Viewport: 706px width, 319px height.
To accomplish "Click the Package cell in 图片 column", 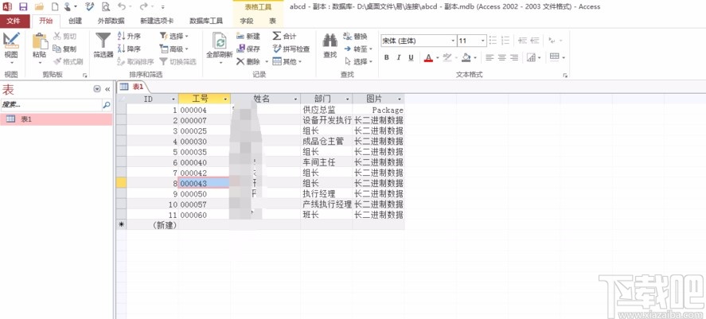I will point(378,109).
